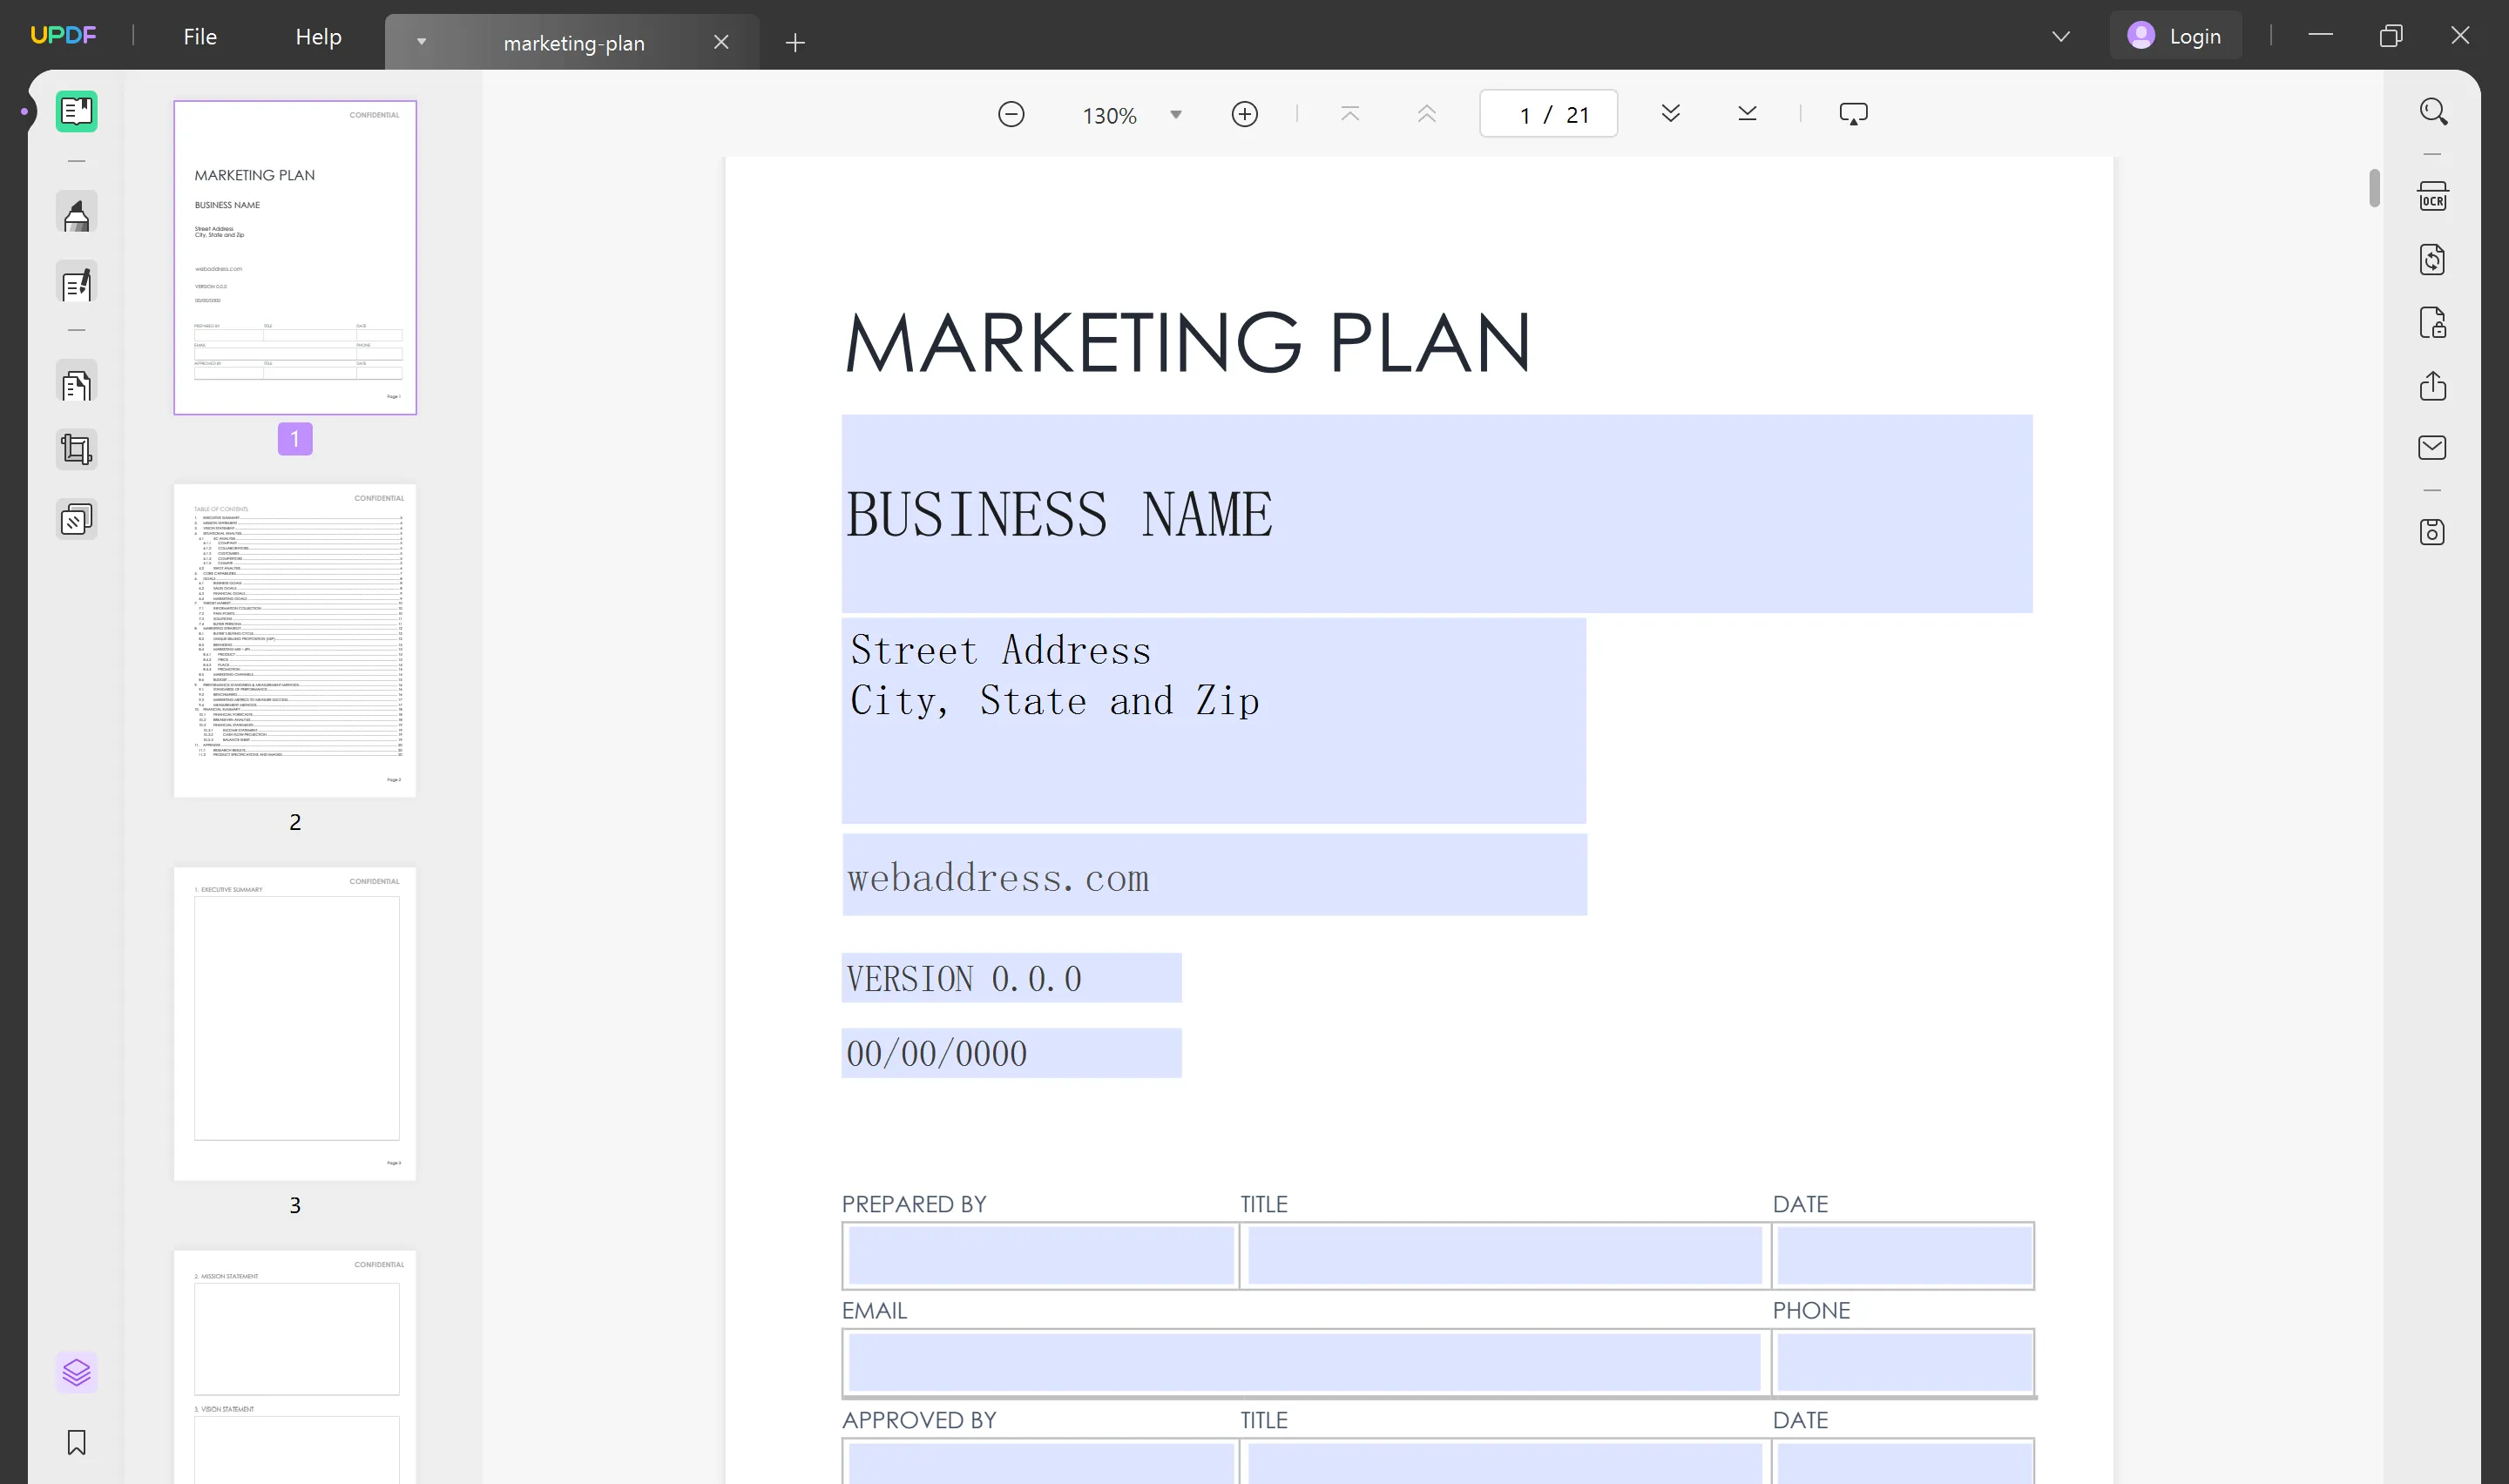Open the Reader mode icon

[x=76, y=111]
